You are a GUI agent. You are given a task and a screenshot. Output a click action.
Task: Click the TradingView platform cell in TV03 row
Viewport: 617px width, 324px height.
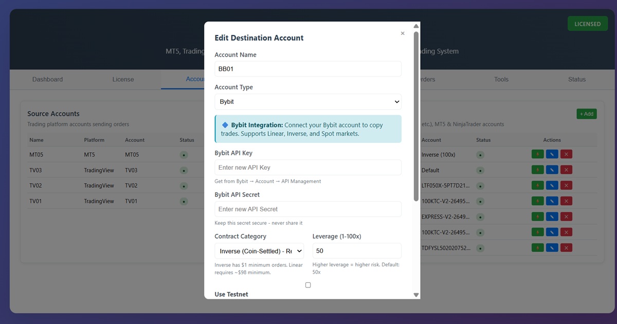pyautogui.click(x=99, y=170)
